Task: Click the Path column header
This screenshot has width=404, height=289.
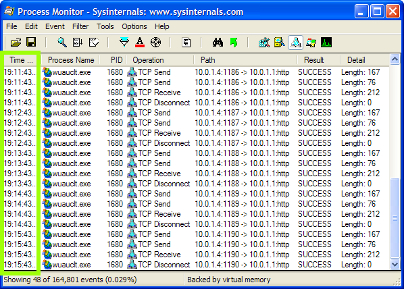Action: tap(245, 60)
